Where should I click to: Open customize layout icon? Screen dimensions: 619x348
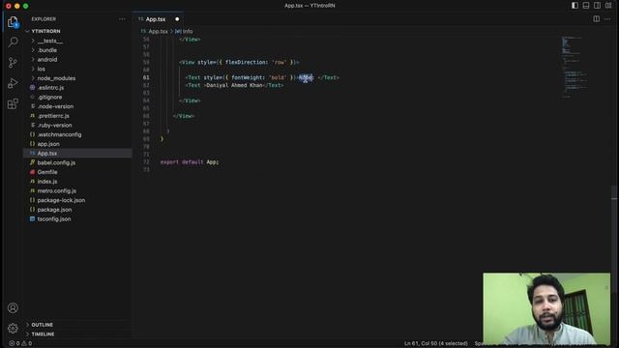pos(608,6)
